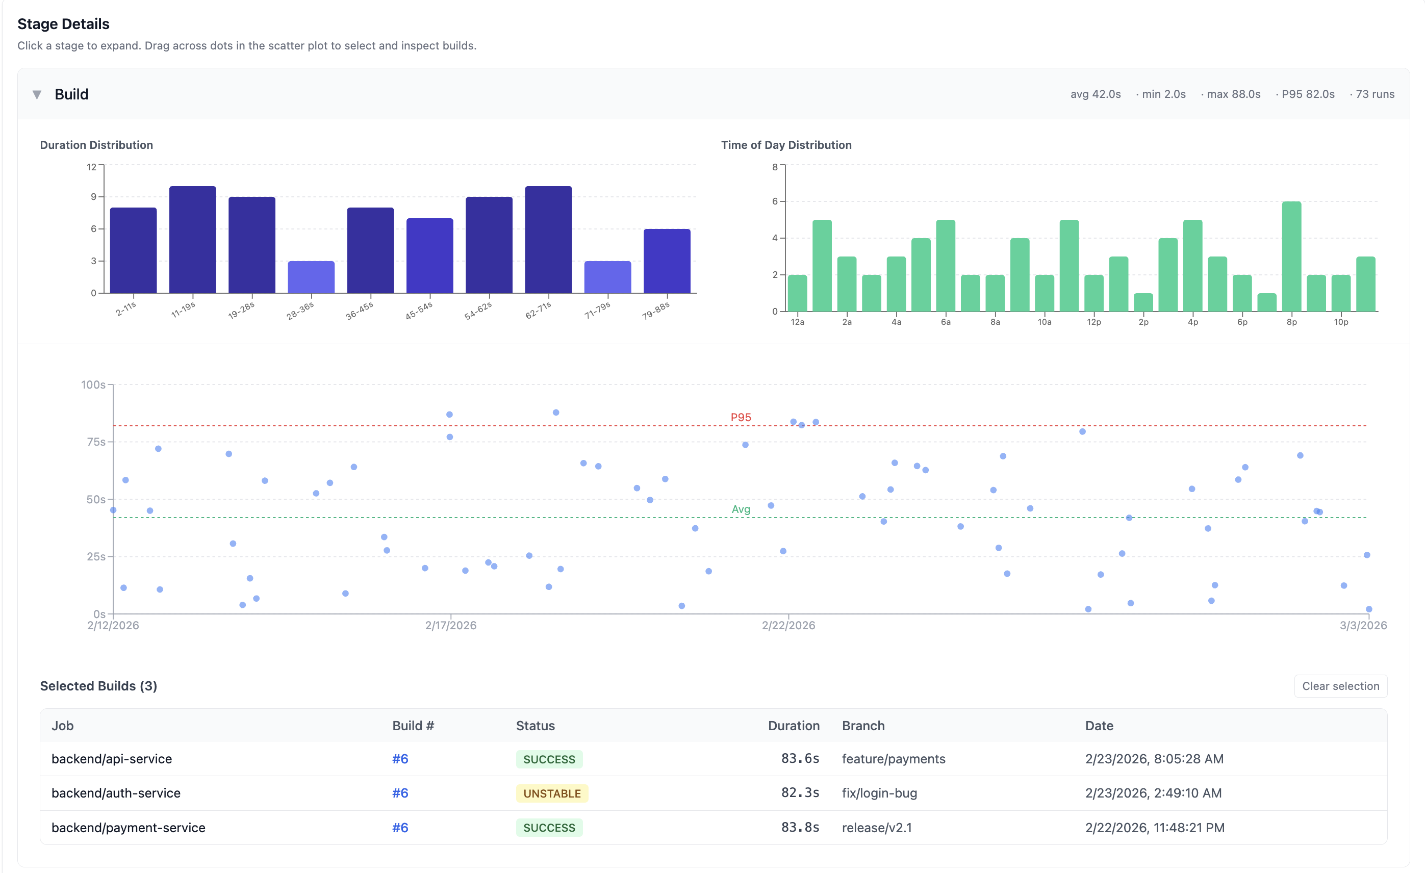Click the UNSTABLE status badge
Image resolution: width=1425 pixels, height=873 pixels.
click(x=552, y=793)
